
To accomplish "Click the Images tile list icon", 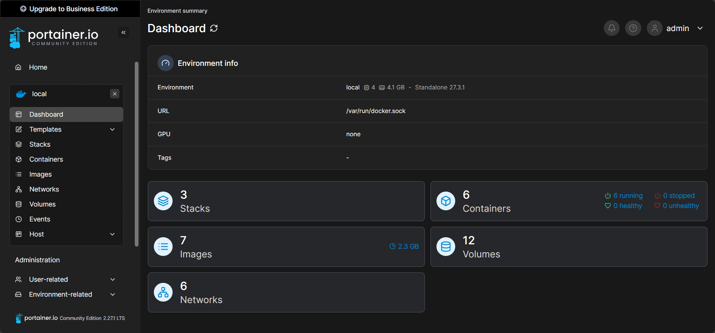I will [163, 247].
